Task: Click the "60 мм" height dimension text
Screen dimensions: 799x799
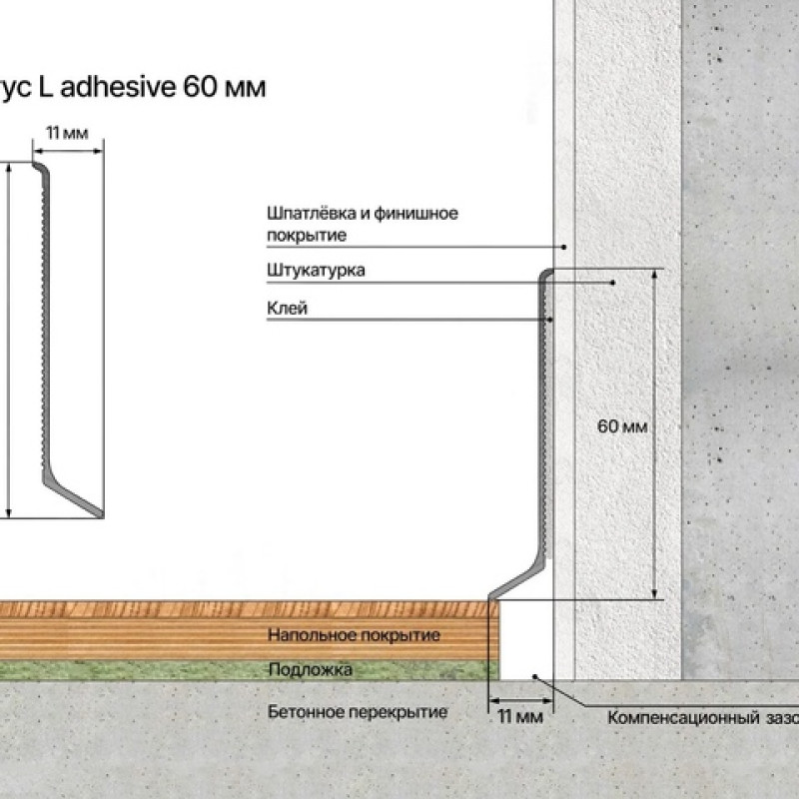Action: 621,426
